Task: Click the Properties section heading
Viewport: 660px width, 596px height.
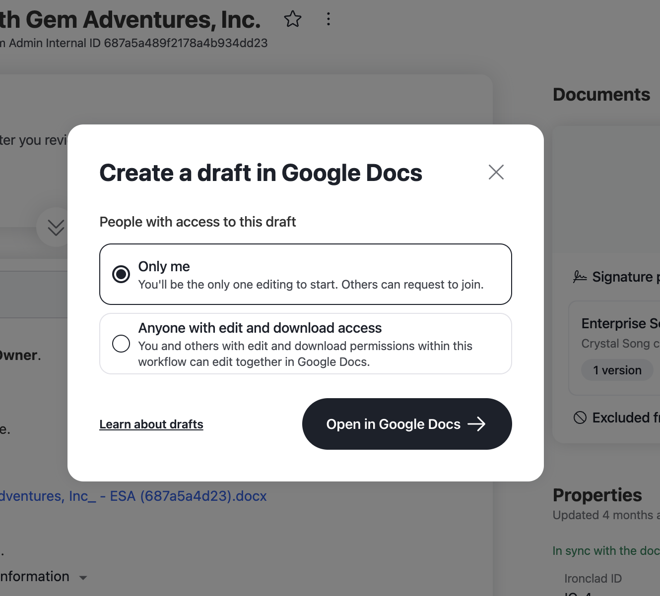Action: [597, 495]
